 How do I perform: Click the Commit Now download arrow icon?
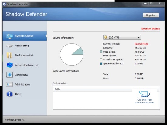(x=10, y=75)
